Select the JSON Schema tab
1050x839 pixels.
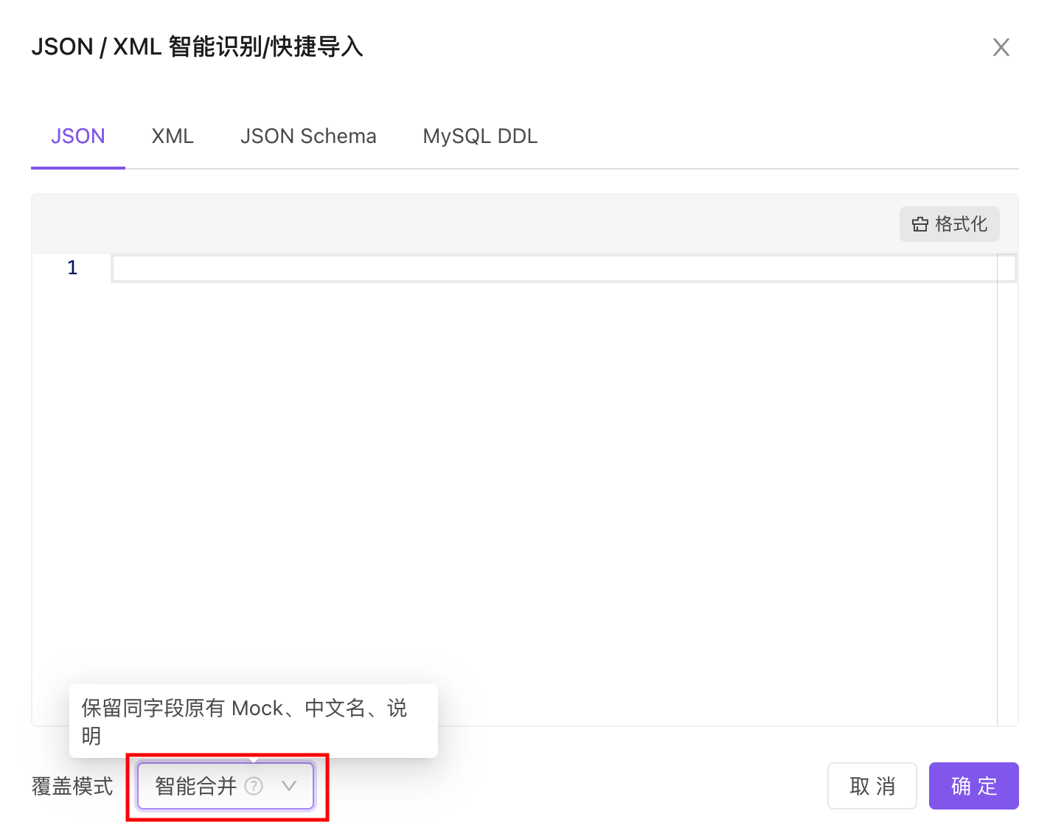pyautogui.click(x=308, y=136)
